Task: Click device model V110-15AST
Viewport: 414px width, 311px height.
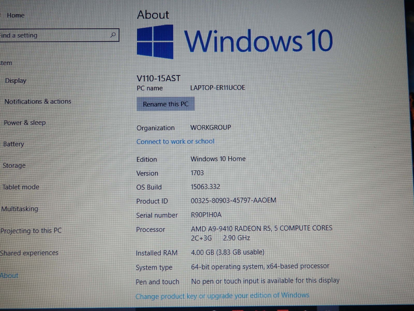Action: [158, 78]
